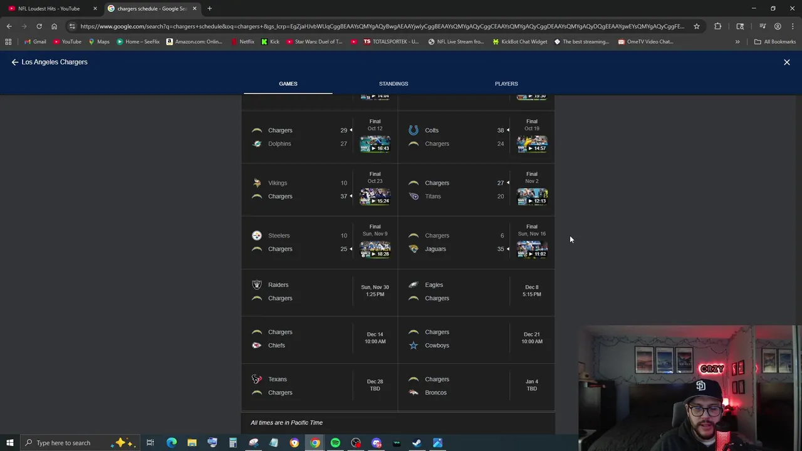
Task: Bookmark this page with star icon
Action: point(696,26)
